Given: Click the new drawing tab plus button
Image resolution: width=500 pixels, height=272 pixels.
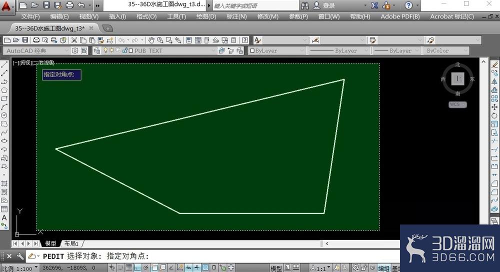Looking at the screenshot, I should (x=108, y=28).
